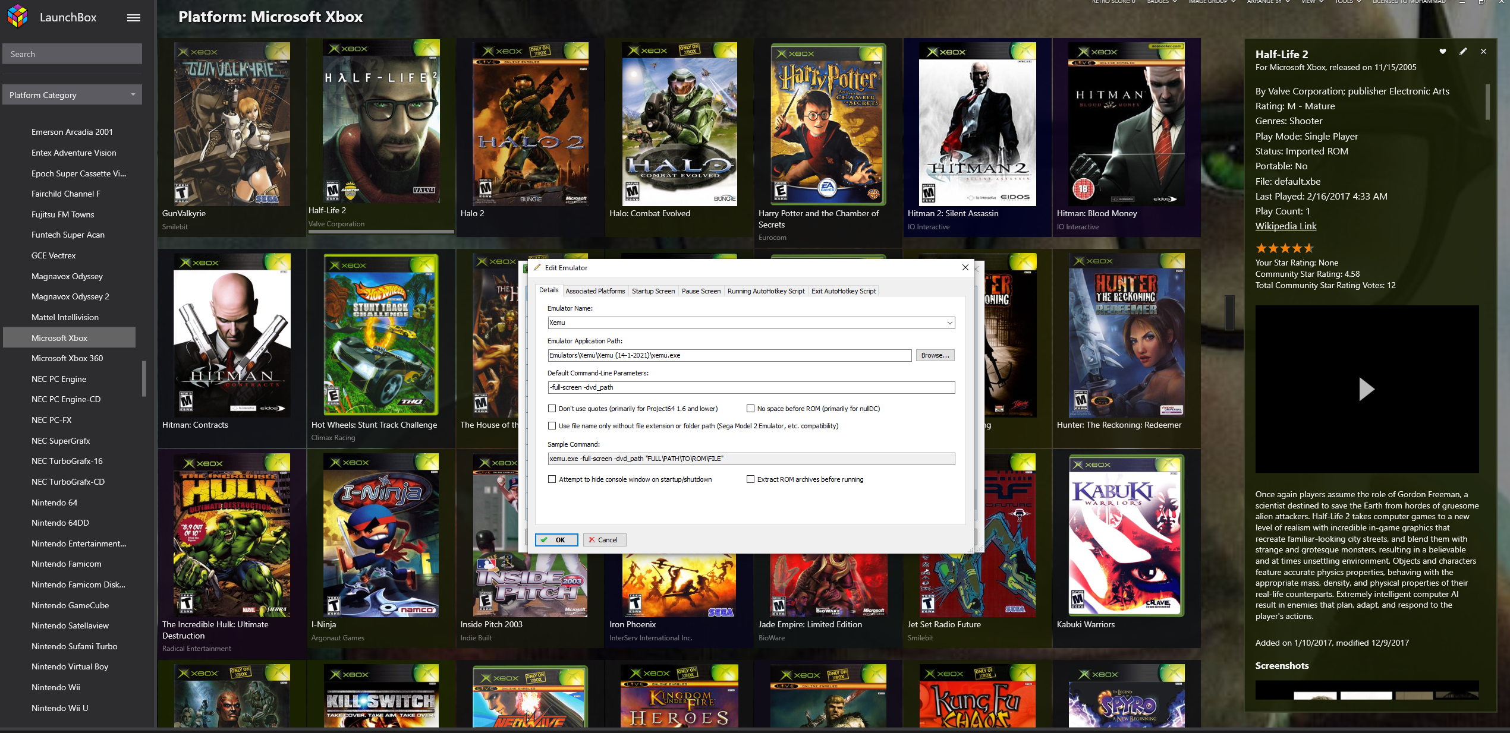The width and height of the screenshot is (1510, 733).
Task: Check 'Use file name only without file extension'
Action: [552, 426]
